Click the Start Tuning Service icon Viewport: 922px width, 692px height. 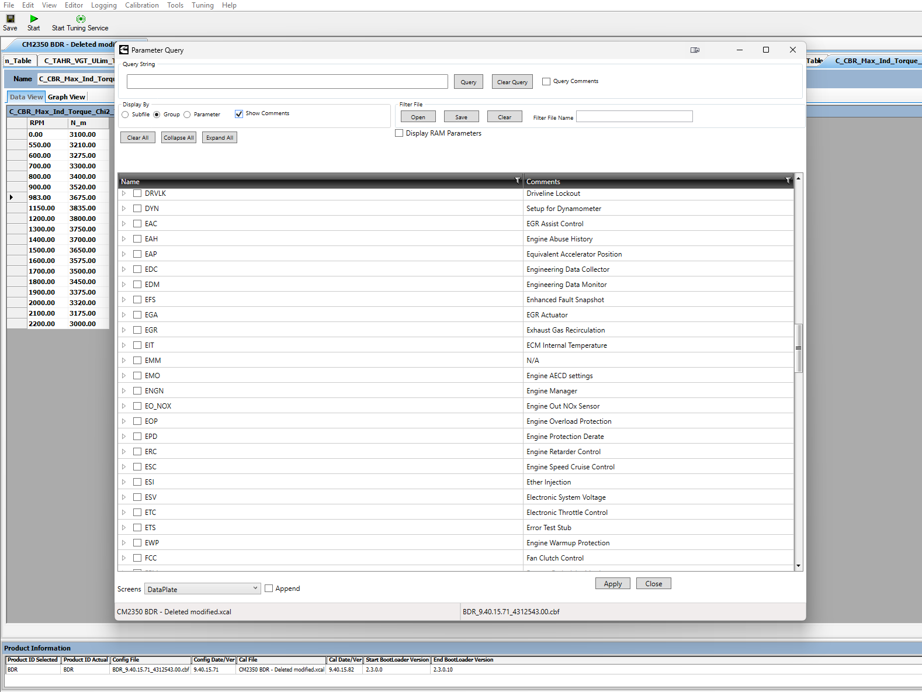(81, 19)
